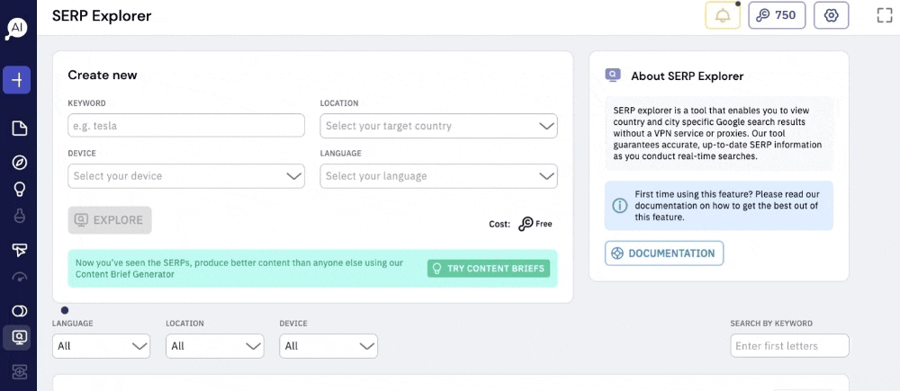This screenshot has width=900, height=391.
Task: Click the toggle-shaped icon in sidebar
Action: pyautogui.click(x=20, y=311)
